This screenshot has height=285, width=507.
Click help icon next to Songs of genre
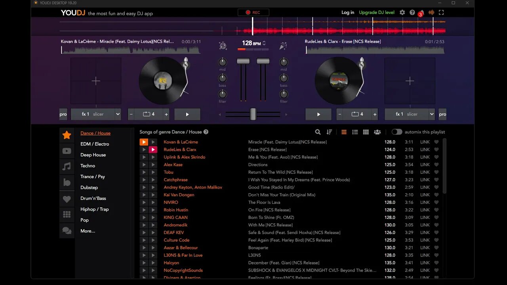(206, 132)
